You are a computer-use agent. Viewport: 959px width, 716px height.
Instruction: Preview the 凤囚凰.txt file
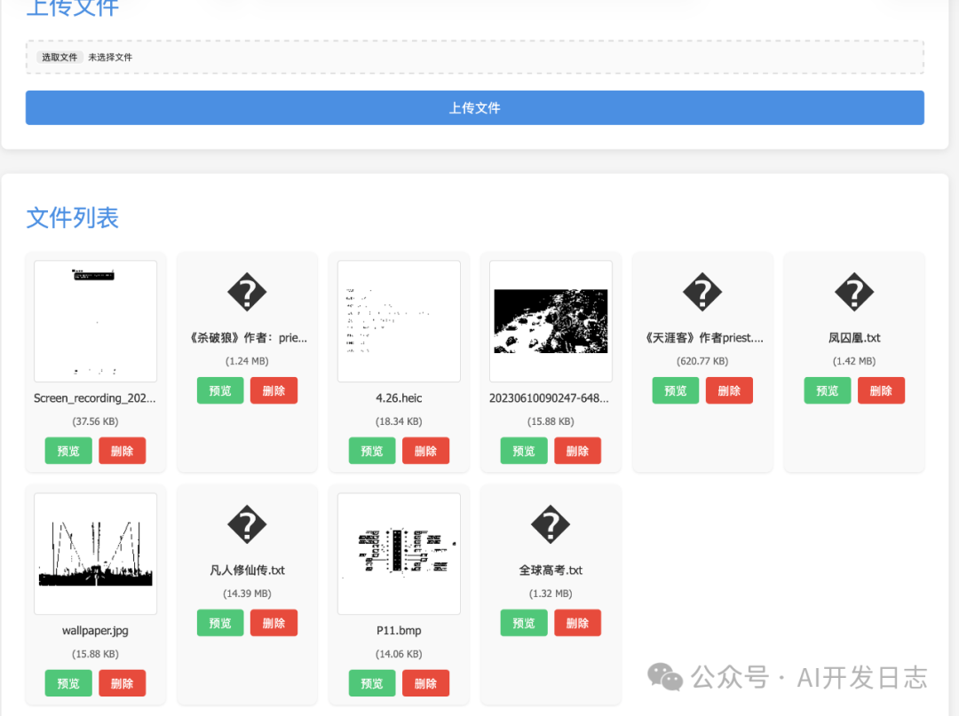[x=828, y=390]
